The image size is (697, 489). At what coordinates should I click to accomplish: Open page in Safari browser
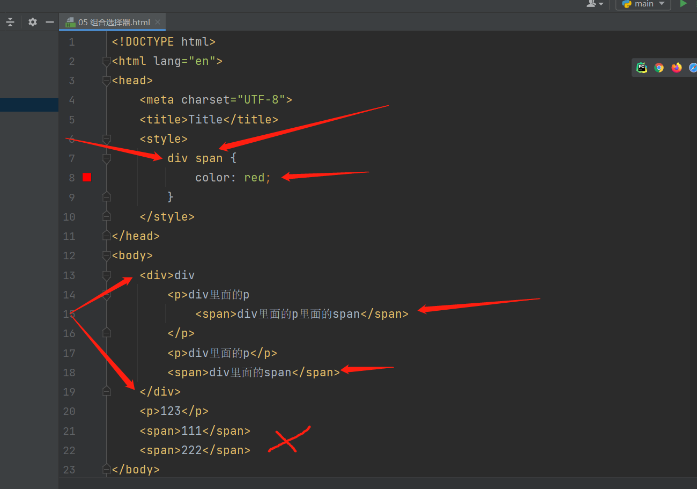[x=693, y=68]
